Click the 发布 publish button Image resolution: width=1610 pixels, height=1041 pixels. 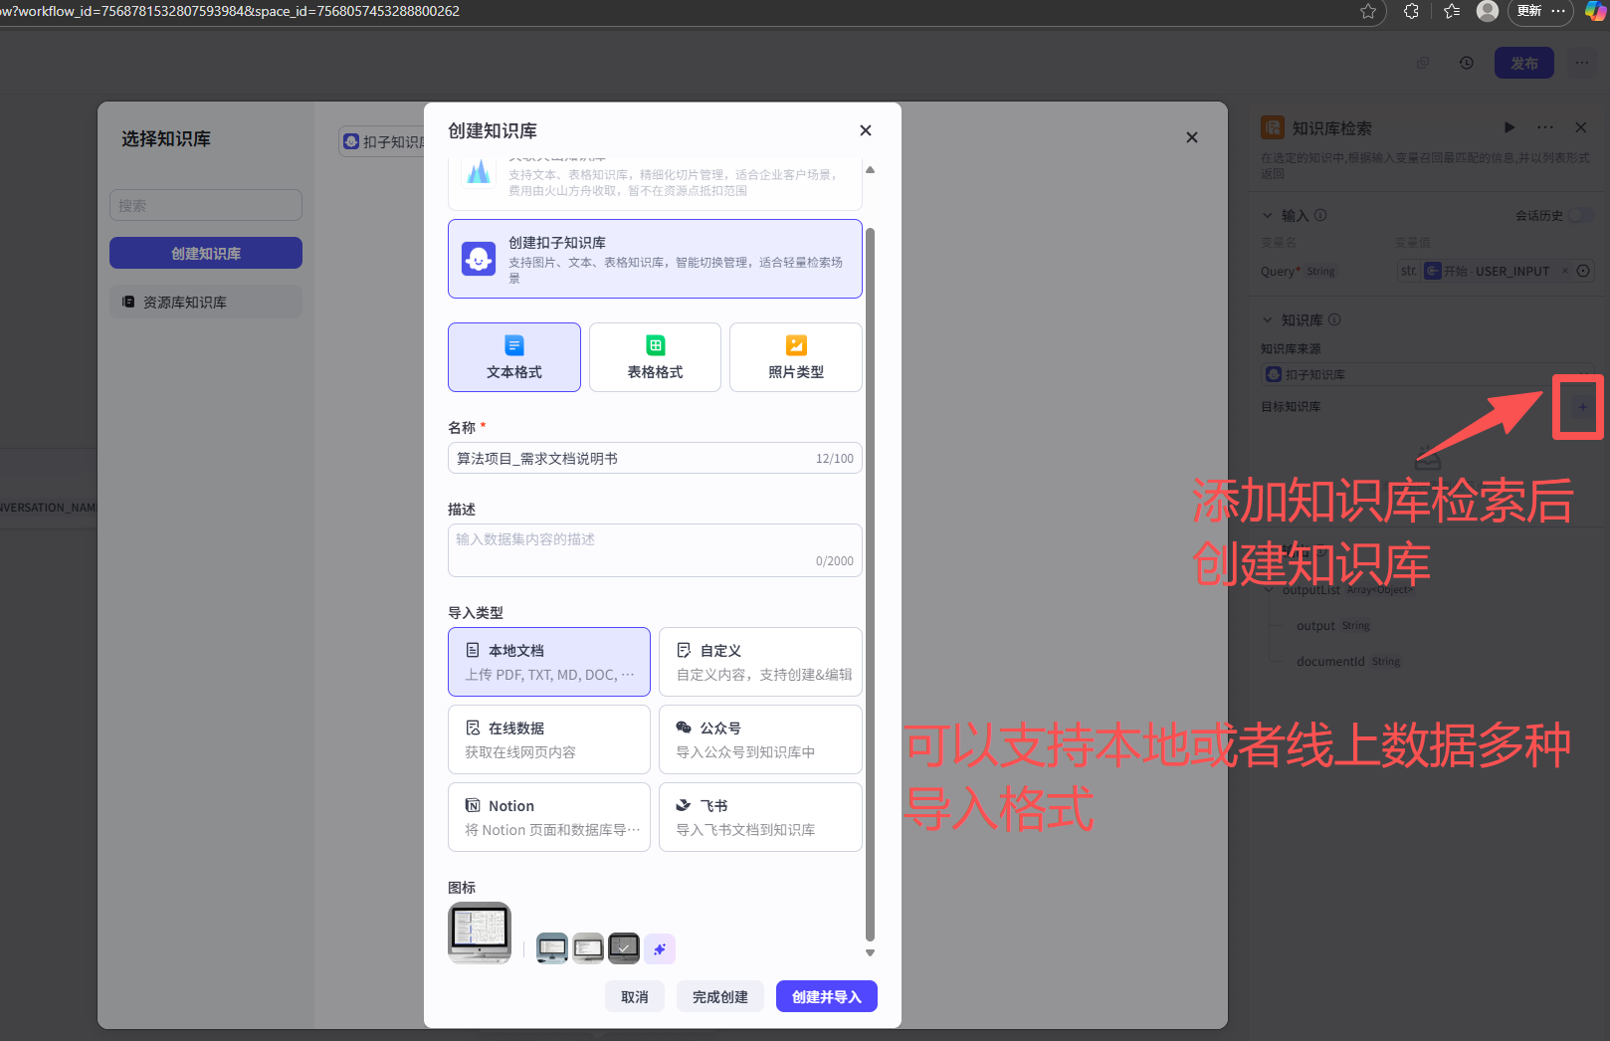tap(1523, 62)
